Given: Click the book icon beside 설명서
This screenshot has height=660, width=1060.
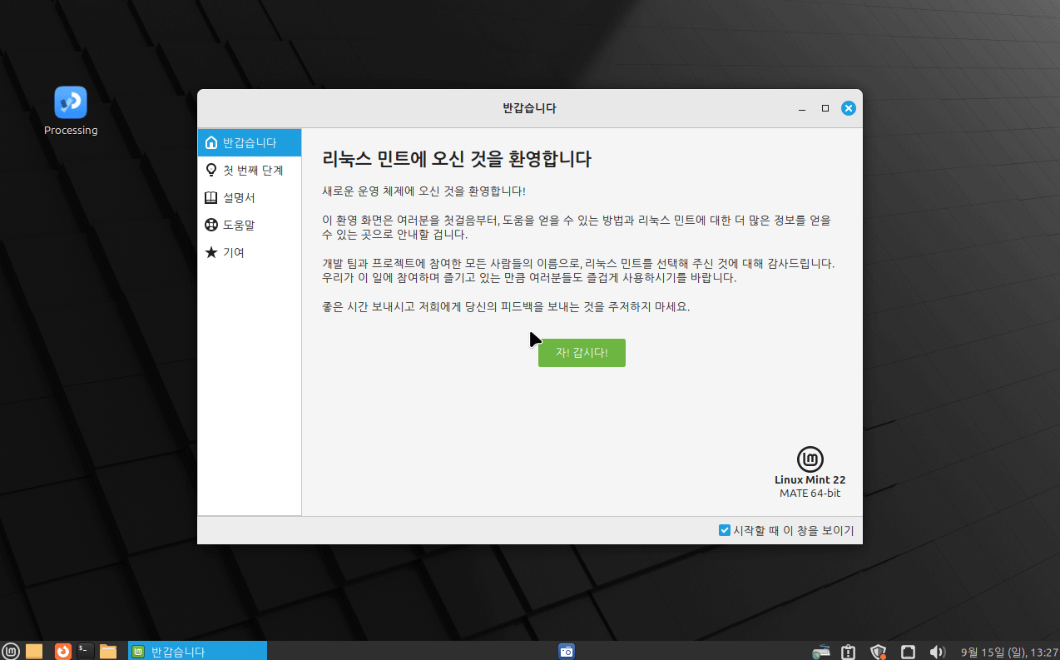Looking at the screenshot, I should pos(211,197).
